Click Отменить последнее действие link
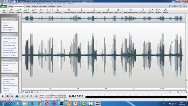Image resolution: width=188 pixels, height=106 pixels. (9, 64)
